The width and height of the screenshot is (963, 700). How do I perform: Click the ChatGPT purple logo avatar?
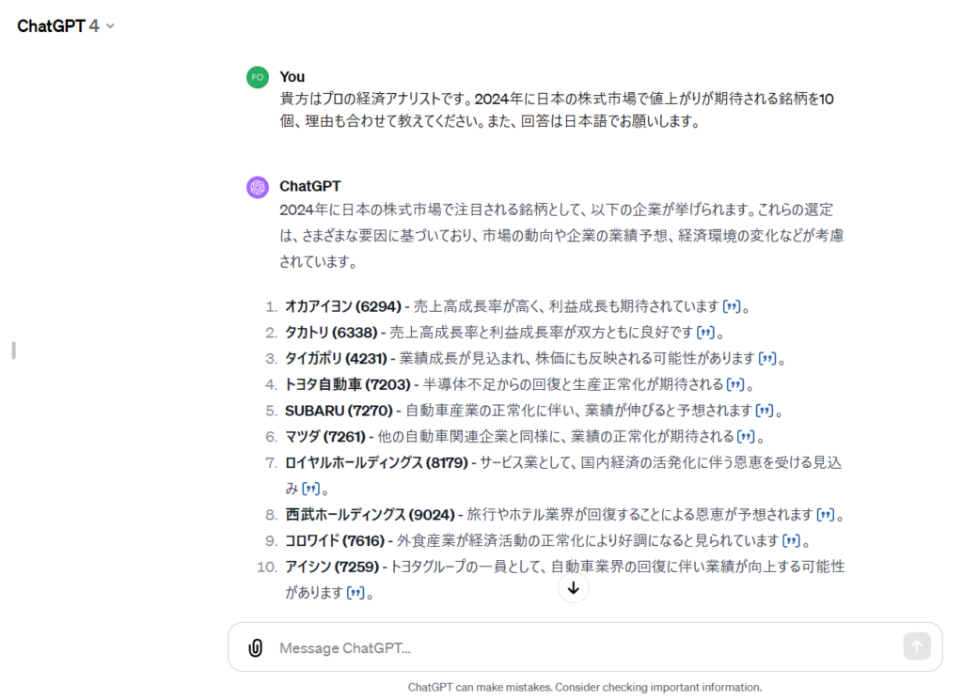click(258, 187)
